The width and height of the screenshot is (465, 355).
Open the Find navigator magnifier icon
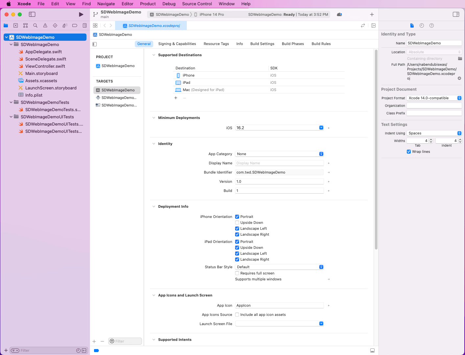(35, 26)
